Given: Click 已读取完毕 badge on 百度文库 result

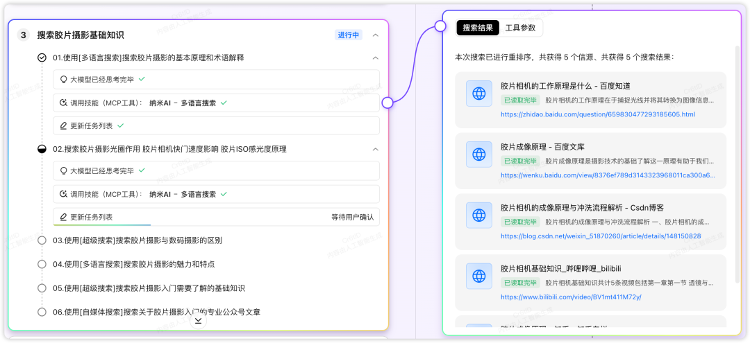Looking at the screenshot, I should coord(520,161).
